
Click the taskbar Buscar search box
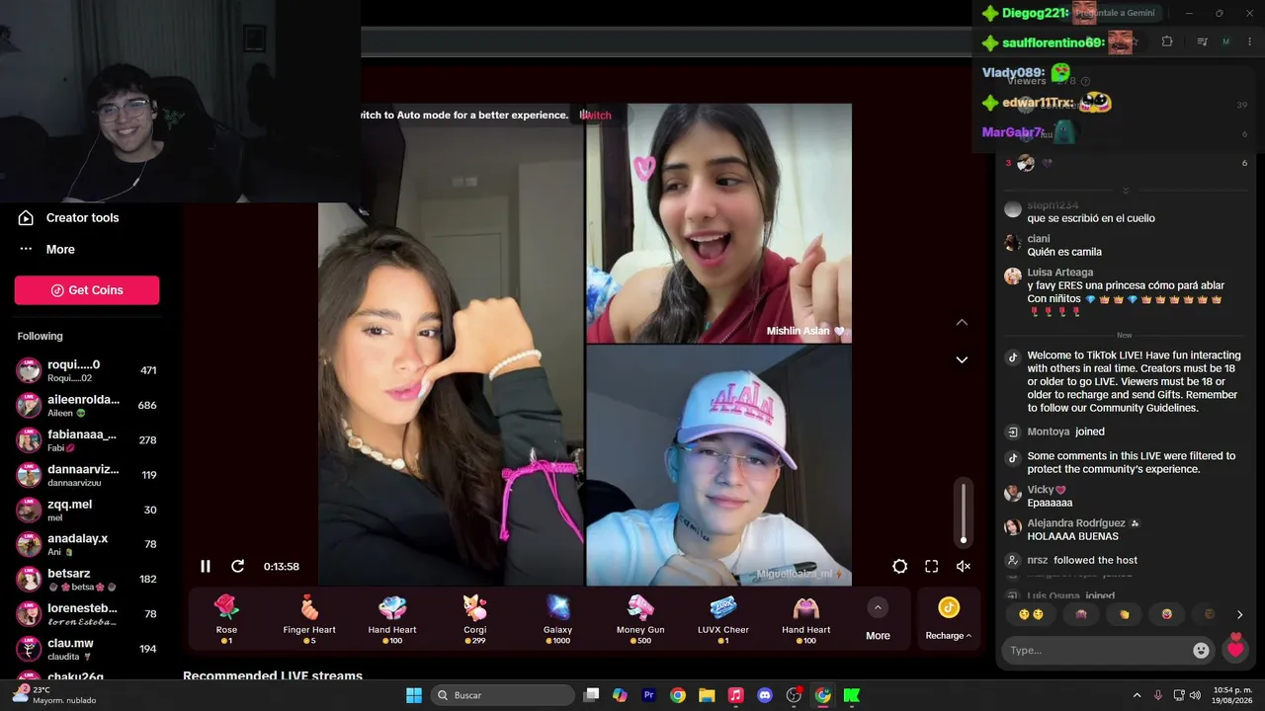(x=503, y=695)
